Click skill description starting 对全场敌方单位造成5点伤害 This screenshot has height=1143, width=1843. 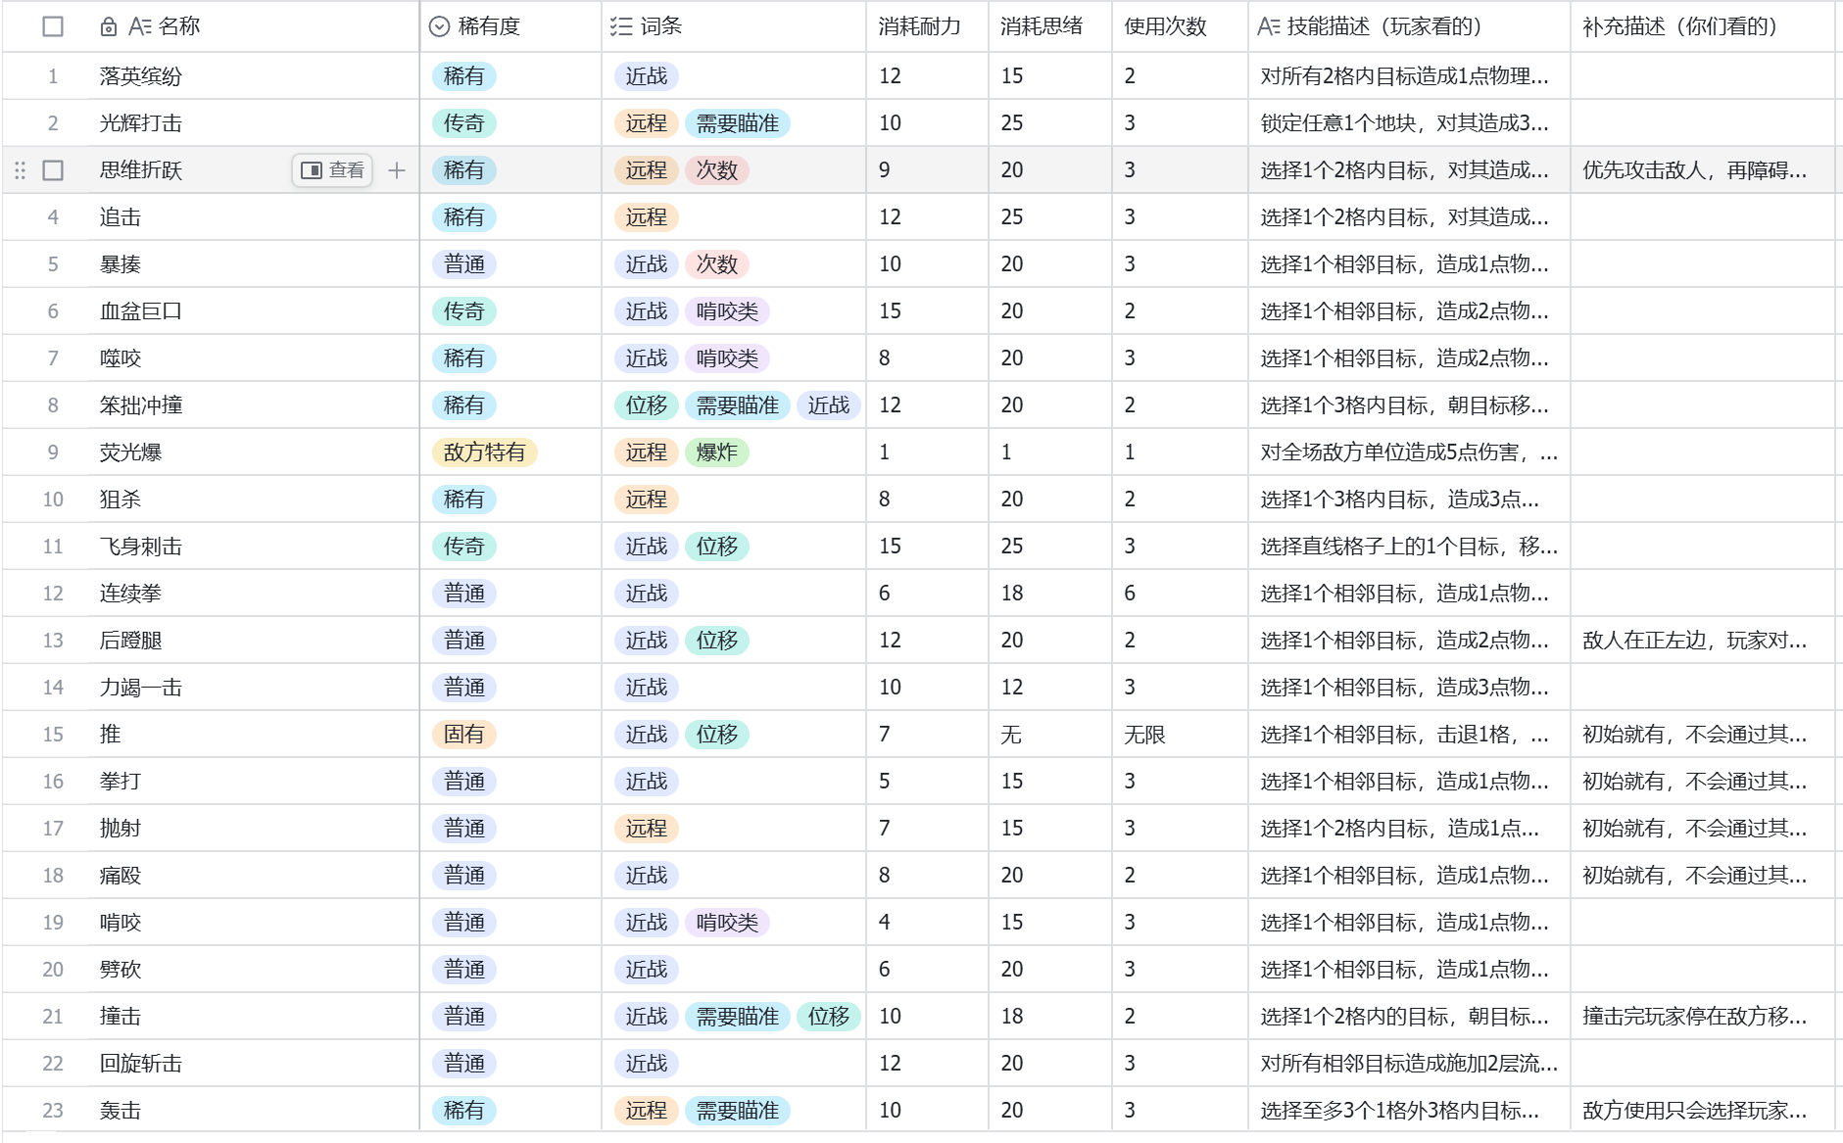pyautogui.click(x=1409, y=452)
